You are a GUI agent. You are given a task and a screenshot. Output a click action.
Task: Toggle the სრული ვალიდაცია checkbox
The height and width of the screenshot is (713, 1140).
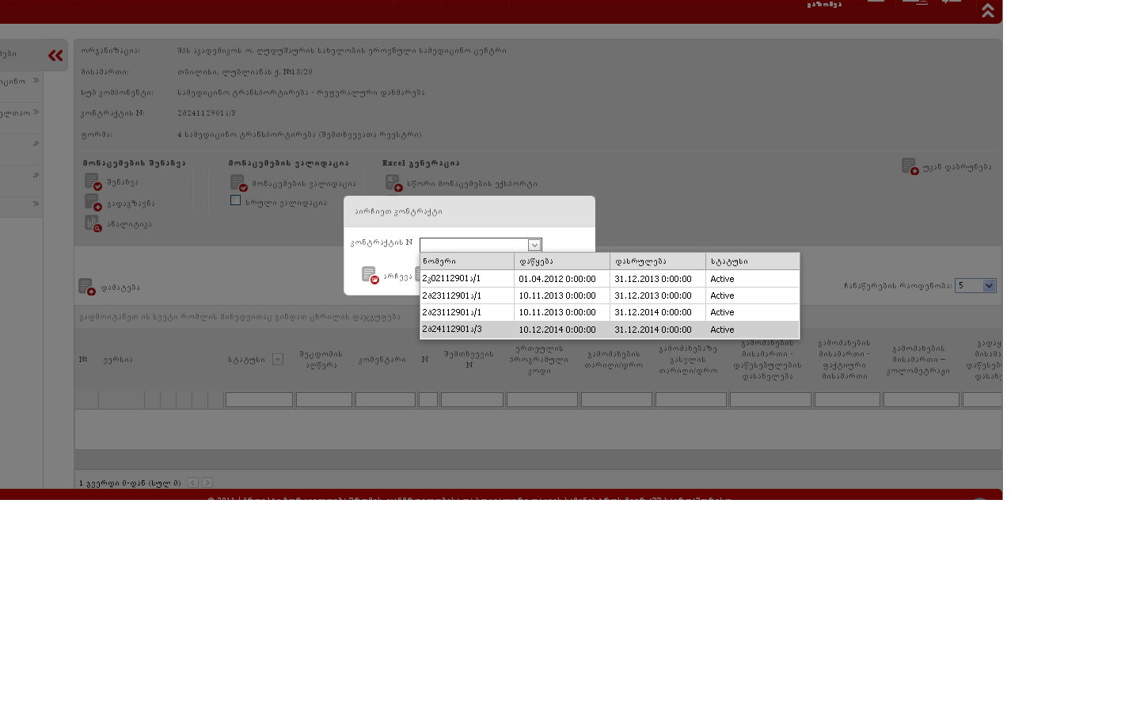coord(235,200)
